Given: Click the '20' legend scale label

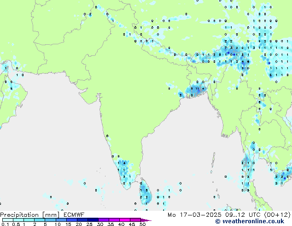Looking at the screenshot, I should coord(79,224).
